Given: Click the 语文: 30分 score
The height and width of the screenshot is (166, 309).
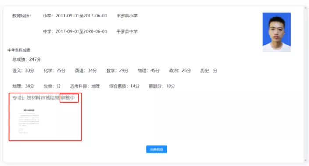Looking at the screenshot, I should coord(23,70).
